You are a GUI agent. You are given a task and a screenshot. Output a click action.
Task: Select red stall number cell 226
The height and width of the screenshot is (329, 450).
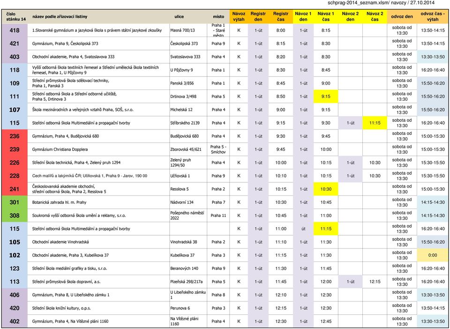(x=15, y=163)
